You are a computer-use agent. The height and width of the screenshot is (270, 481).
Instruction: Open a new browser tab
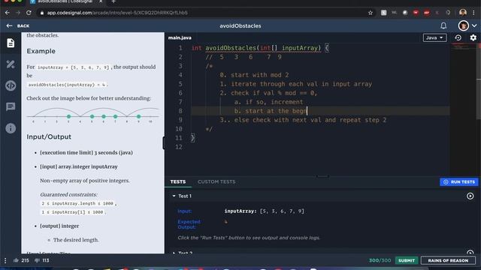(113, 1)
